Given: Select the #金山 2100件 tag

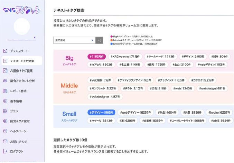Looking at the screenshot, I should pyautogui.click(x=181, y=65).
